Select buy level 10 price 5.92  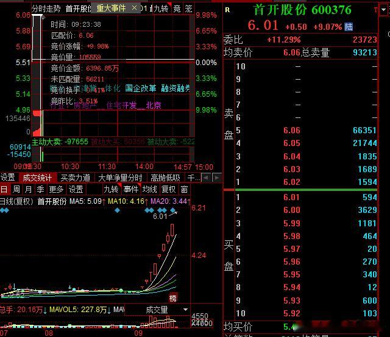[x=292, y=313]
